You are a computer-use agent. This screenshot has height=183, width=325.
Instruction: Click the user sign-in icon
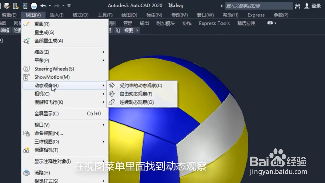pyautogui.click(x=307, y=6)
